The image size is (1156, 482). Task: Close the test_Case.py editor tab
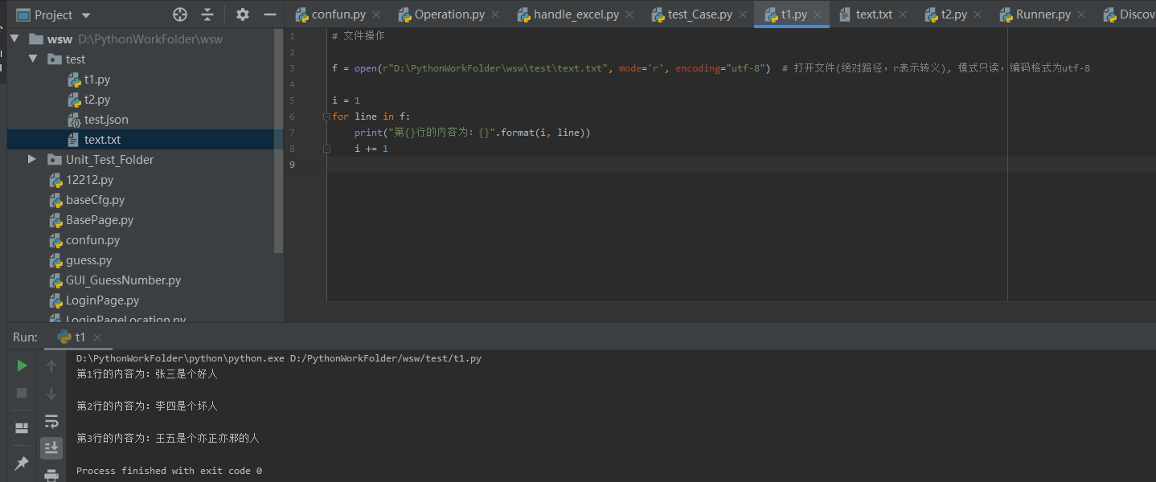click(743, 14)
